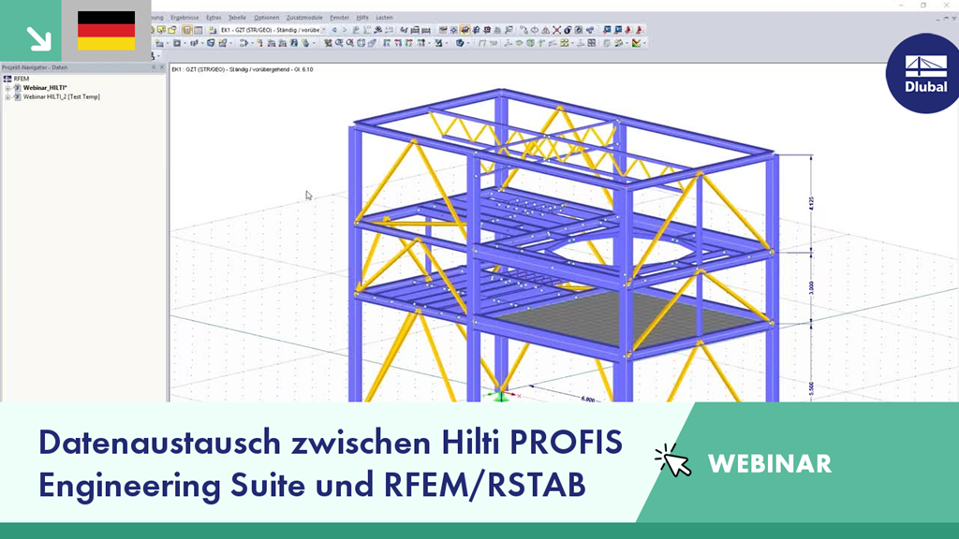Open dropdown arrow beside isometric view icon

[429, 43]
